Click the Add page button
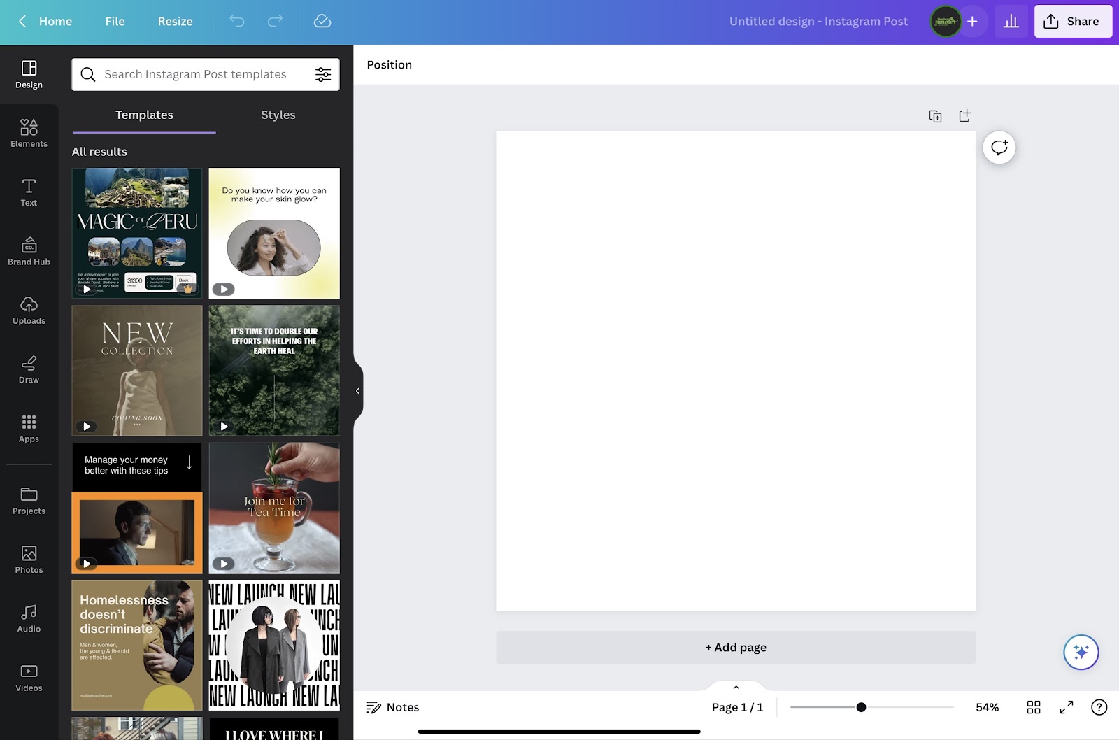This screenshot has width=1119, height=740. [736, 648]
